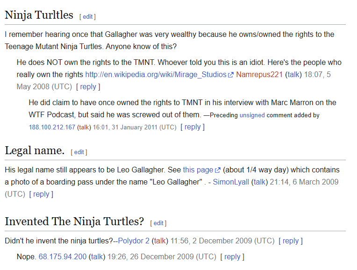Click external link icon after Mirage_Studios
This screenshot has width=357, height=270.
230,75
